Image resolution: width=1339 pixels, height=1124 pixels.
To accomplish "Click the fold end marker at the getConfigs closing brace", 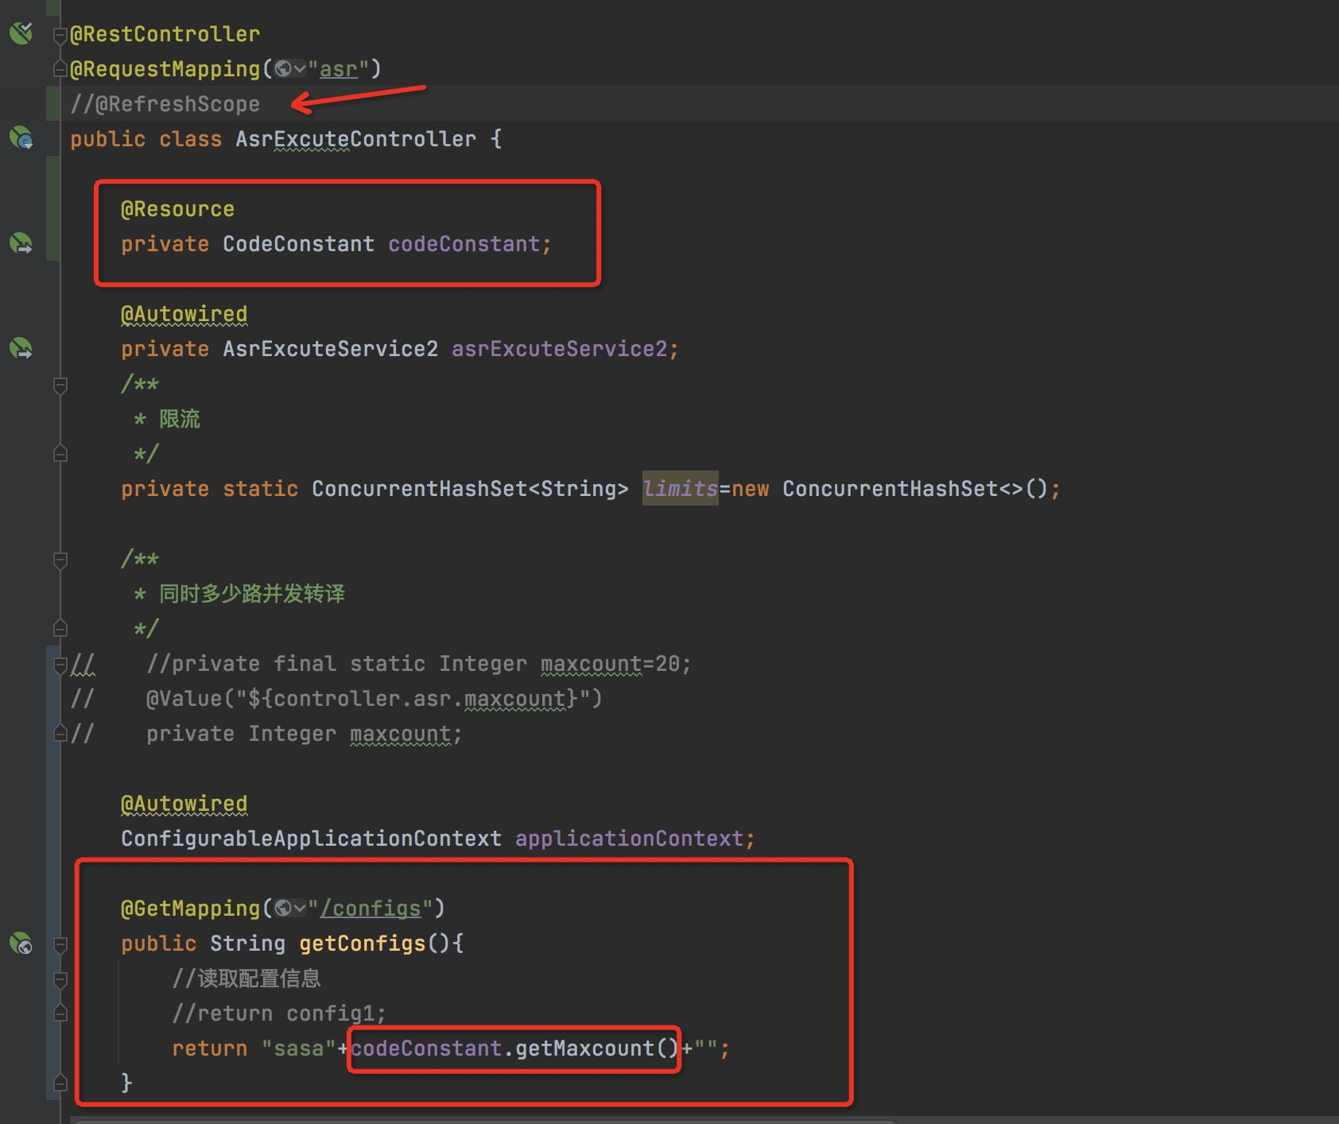I will [x=60, y=1083].
